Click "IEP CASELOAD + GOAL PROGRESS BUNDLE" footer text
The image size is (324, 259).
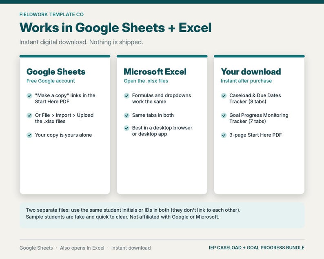point(257,248)
